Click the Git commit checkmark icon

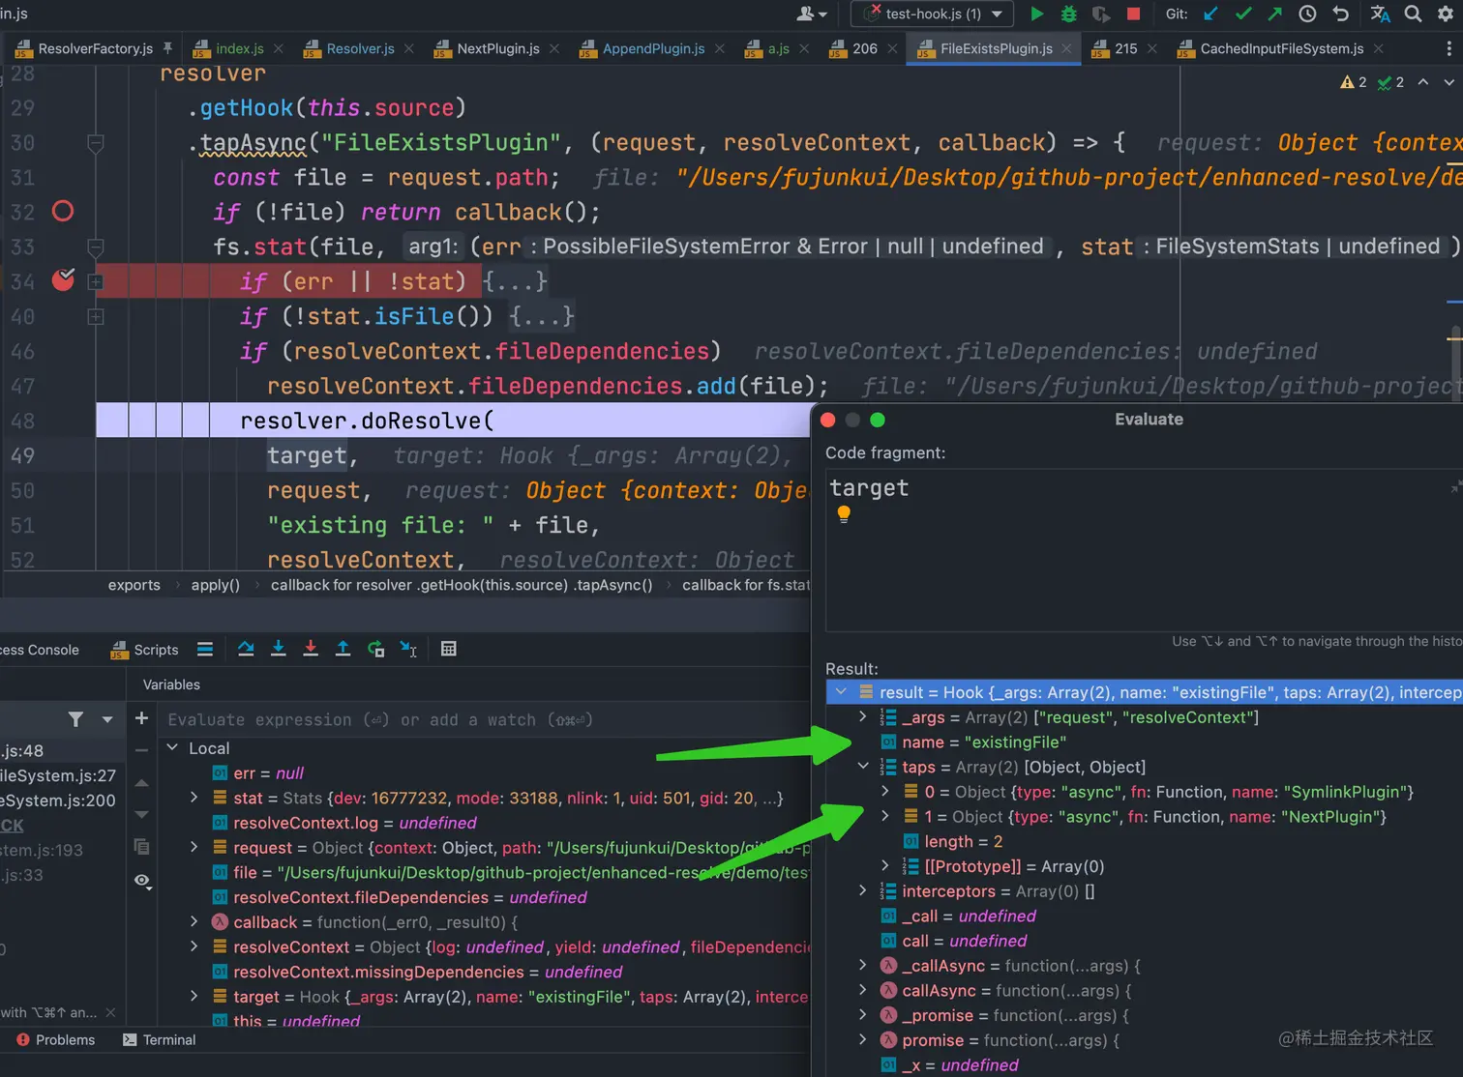(x=1243, y=14)
